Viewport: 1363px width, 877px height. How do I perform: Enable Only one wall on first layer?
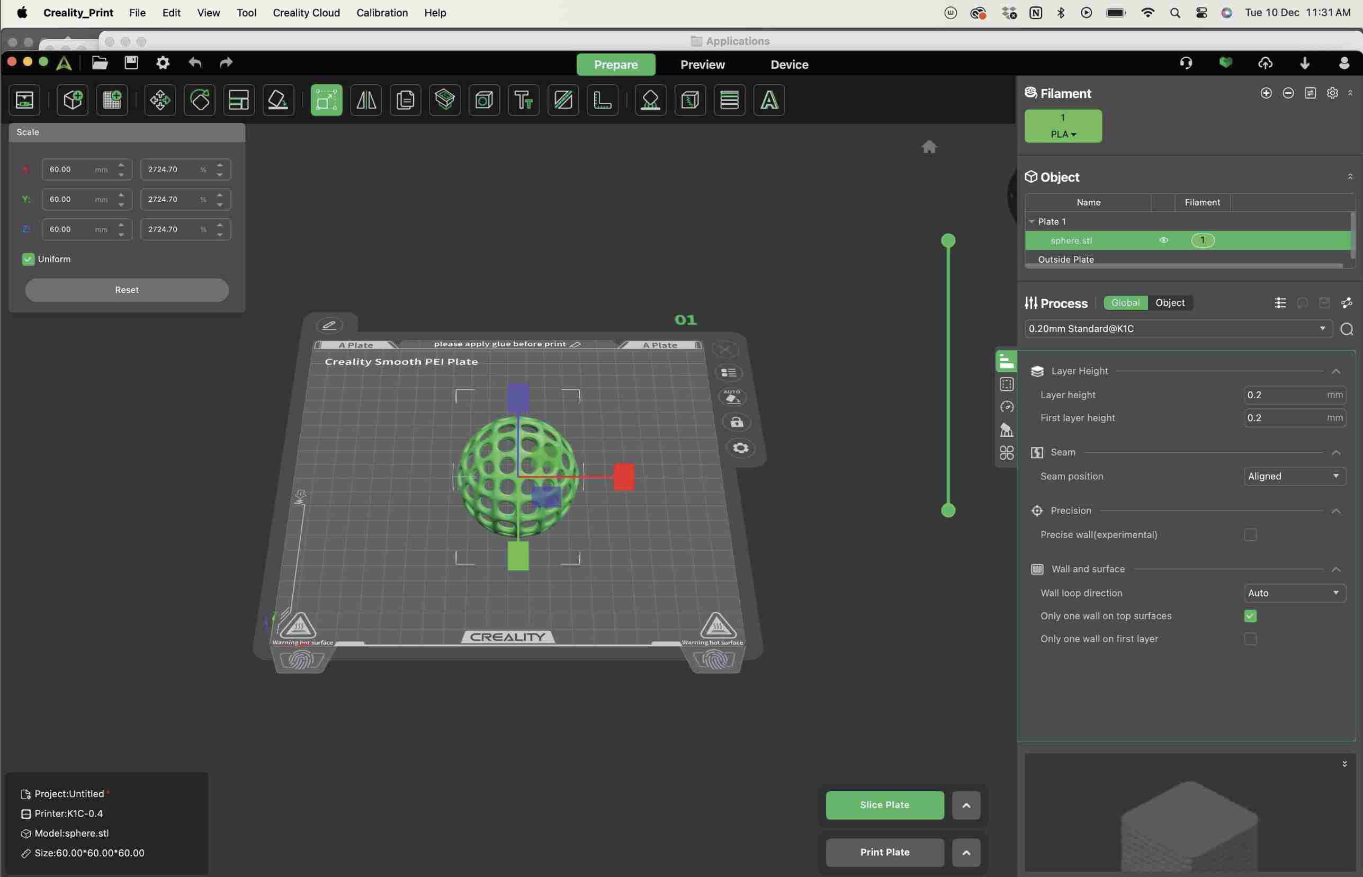coord(1250,639)
